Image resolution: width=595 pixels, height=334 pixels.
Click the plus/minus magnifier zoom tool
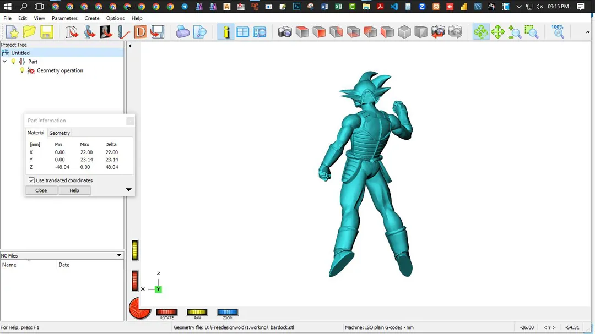[x=515, y=32]
